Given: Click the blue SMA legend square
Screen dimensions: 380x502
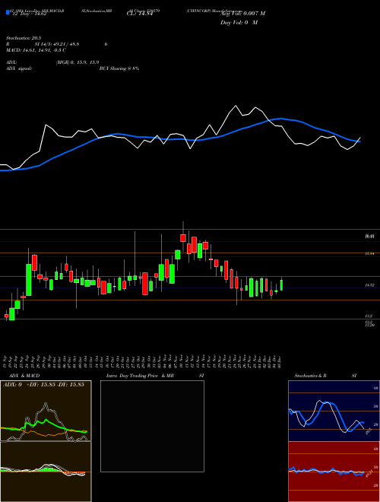Looking at the screenshot, I should pos(8,13).
